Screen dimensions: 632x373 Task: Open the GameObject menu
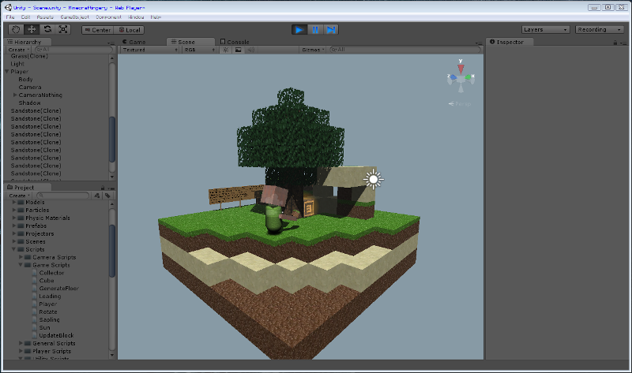point(74,17)
